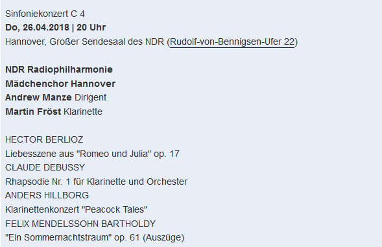Click the HECTOR BERLIOZ composer line
382x247 pixels.
pos(44,139)
